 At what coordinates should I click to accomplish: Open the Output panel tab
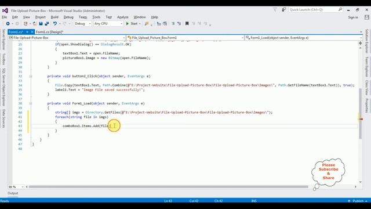[x=13, y=193]
